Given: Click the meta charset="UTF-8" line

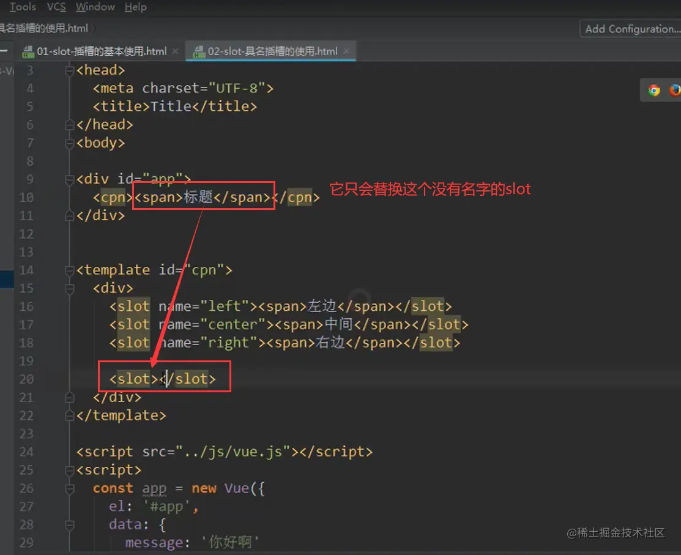Looking at the screenshot, I should 184,89.
